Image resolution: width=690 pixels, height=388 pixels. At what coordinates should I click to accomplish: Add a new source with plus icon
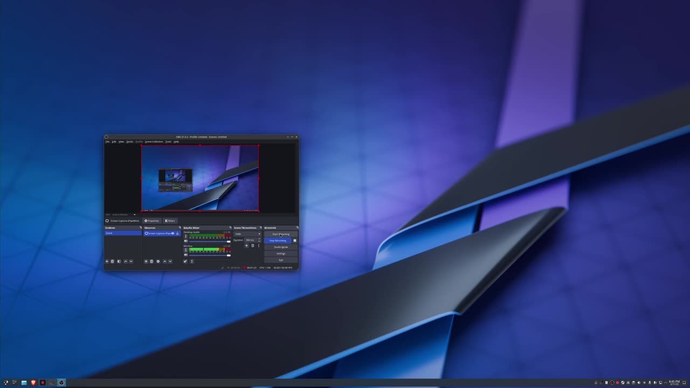(146, 261)
